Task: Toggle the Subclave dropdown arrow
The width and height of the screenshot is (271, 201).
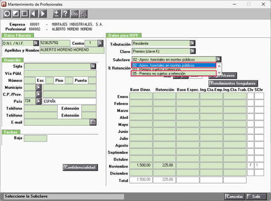Action: tap(219, 59)
